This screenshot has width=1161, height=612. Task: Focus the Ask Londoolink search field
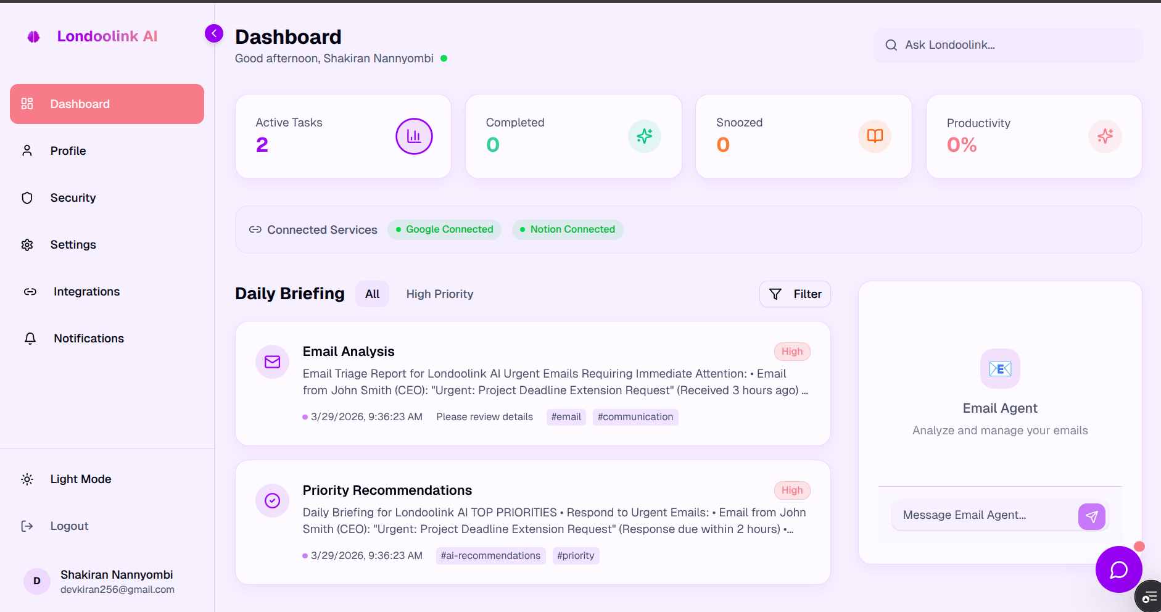[1008, 45]
